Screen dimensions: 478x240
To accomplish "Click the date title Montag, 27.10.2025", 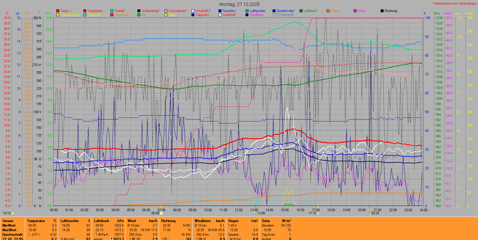I will (x=240, y=4).
